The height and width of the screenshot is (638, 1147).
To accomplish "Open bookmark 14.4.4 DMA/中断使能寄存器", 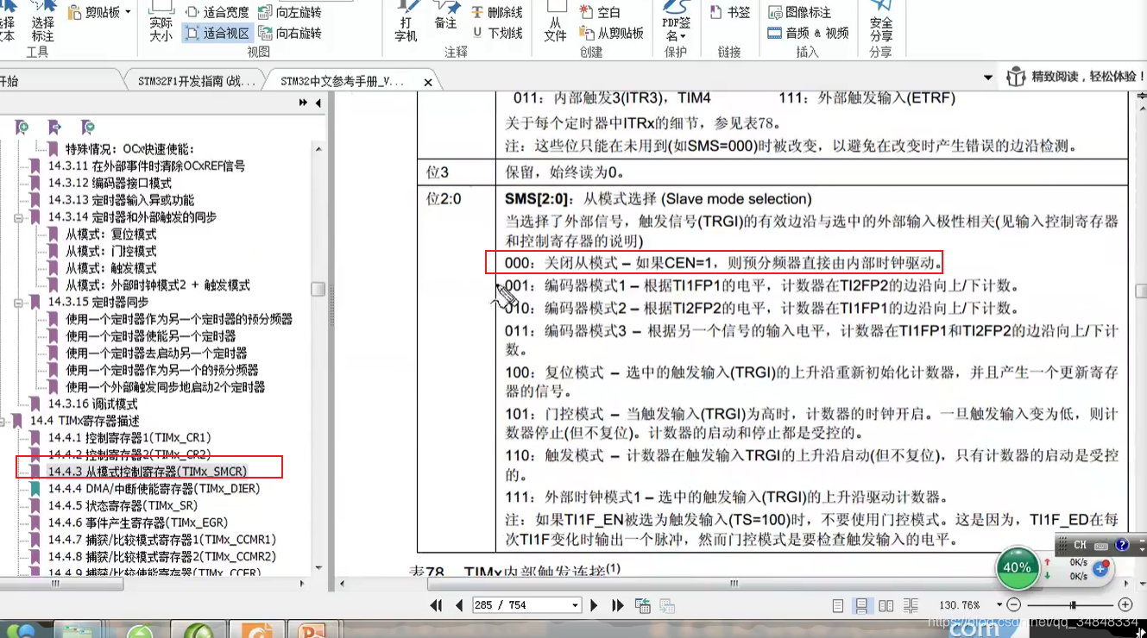I will pos(154,489).
